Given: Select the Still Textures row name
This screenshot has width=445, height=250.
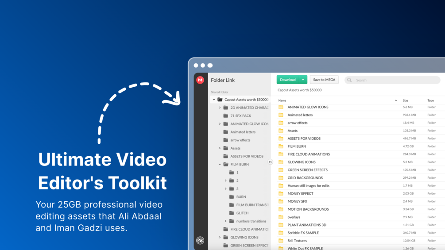Looking at the screenshot, I should (x=297, y=241).
